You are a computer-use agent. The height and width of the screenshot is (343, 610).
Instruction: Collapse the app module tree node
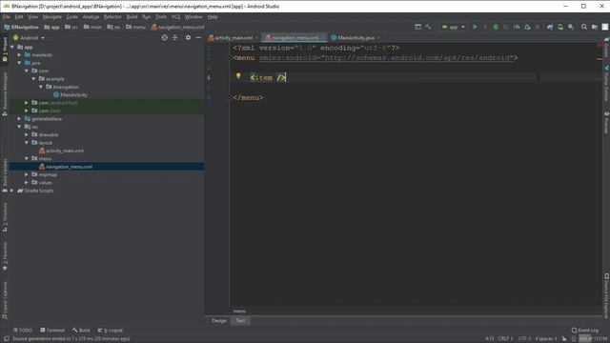12,47
